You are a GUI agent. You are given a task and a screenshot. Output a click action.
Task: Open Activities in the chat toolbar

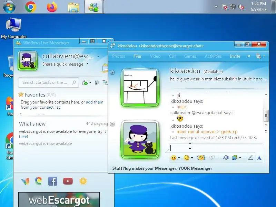(x=213, y=56)
